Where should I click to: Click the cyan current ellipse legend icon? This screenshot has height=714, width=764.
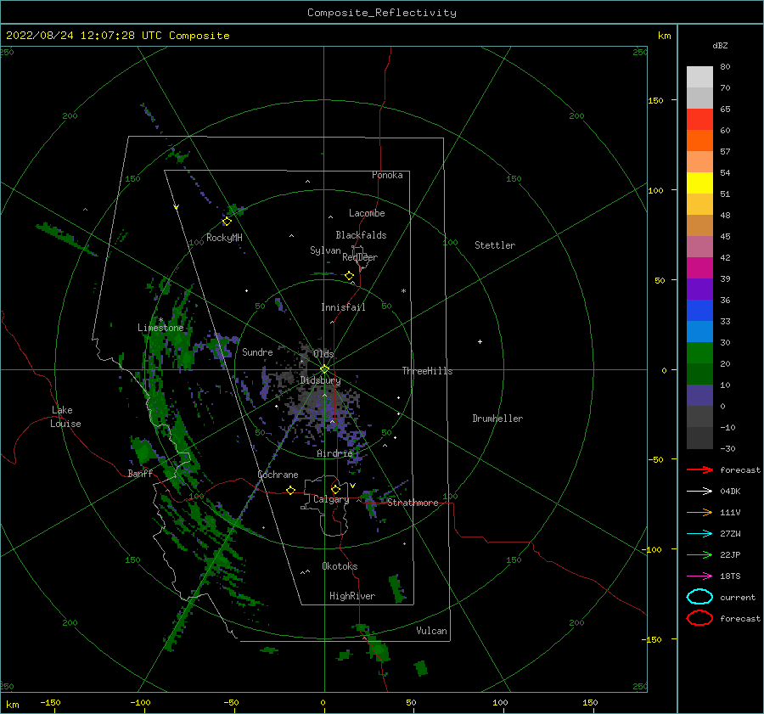coord(699,597)
